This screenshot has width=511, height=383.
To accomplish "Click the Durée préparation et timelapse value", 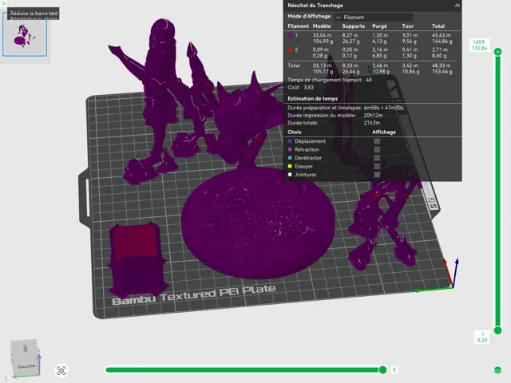I will click(383, 108).
